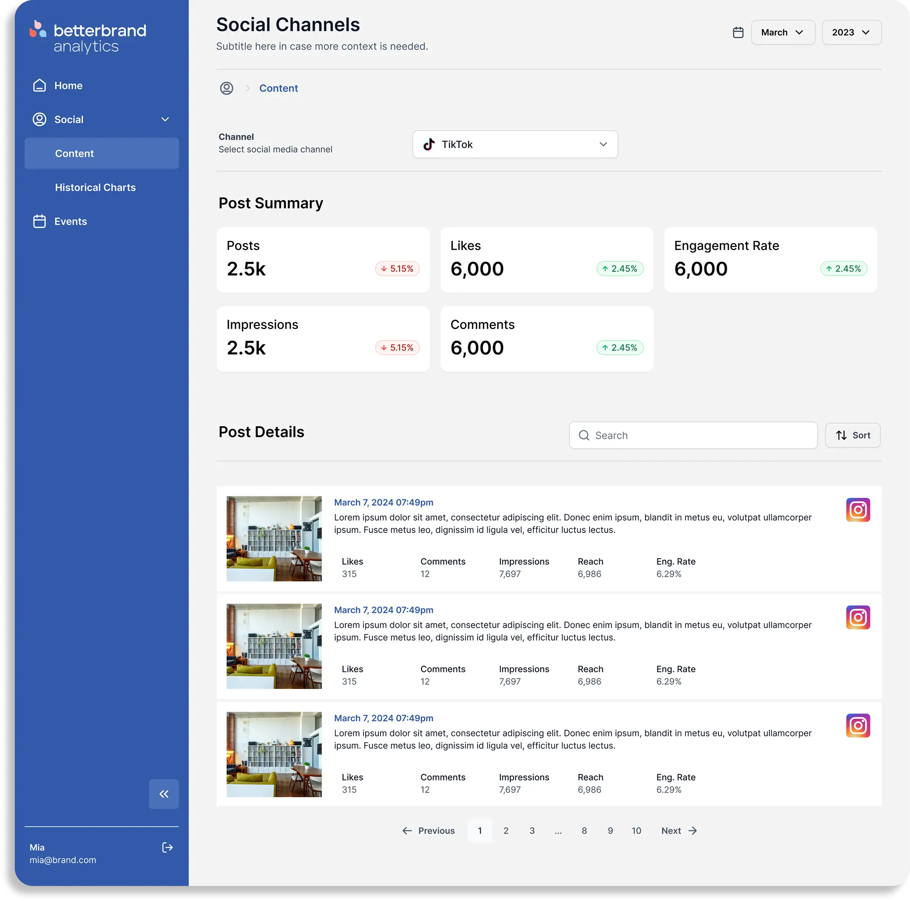Select page 9 in pagination
This screenshot has height=901, width=910.
610,831
